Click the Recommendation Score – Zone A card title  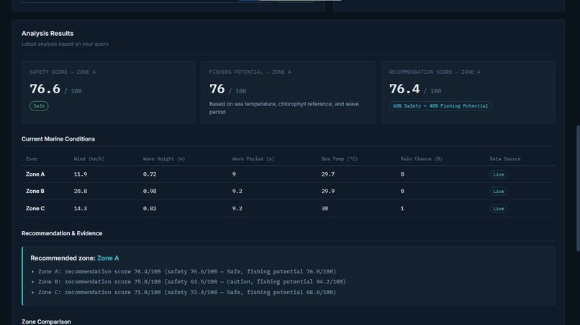[x=435, y=72]
